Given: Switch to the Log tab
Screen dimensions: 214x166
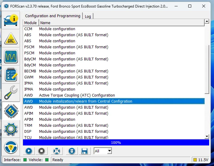Looking at the screenshot, I should pyautogui.click(x=88, y=16).
